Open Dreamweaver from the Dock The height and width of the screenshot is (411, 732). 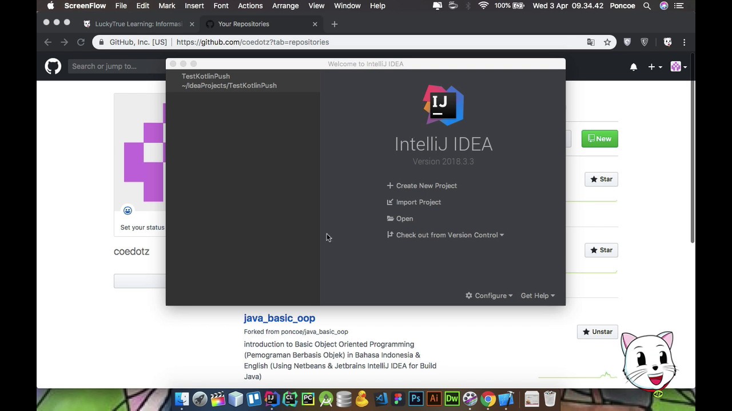(x=452, y=398)
